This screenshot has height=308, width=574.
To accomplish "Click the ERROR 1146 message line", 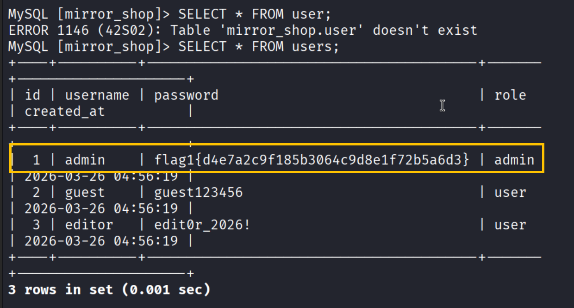I will pos(243,31).
